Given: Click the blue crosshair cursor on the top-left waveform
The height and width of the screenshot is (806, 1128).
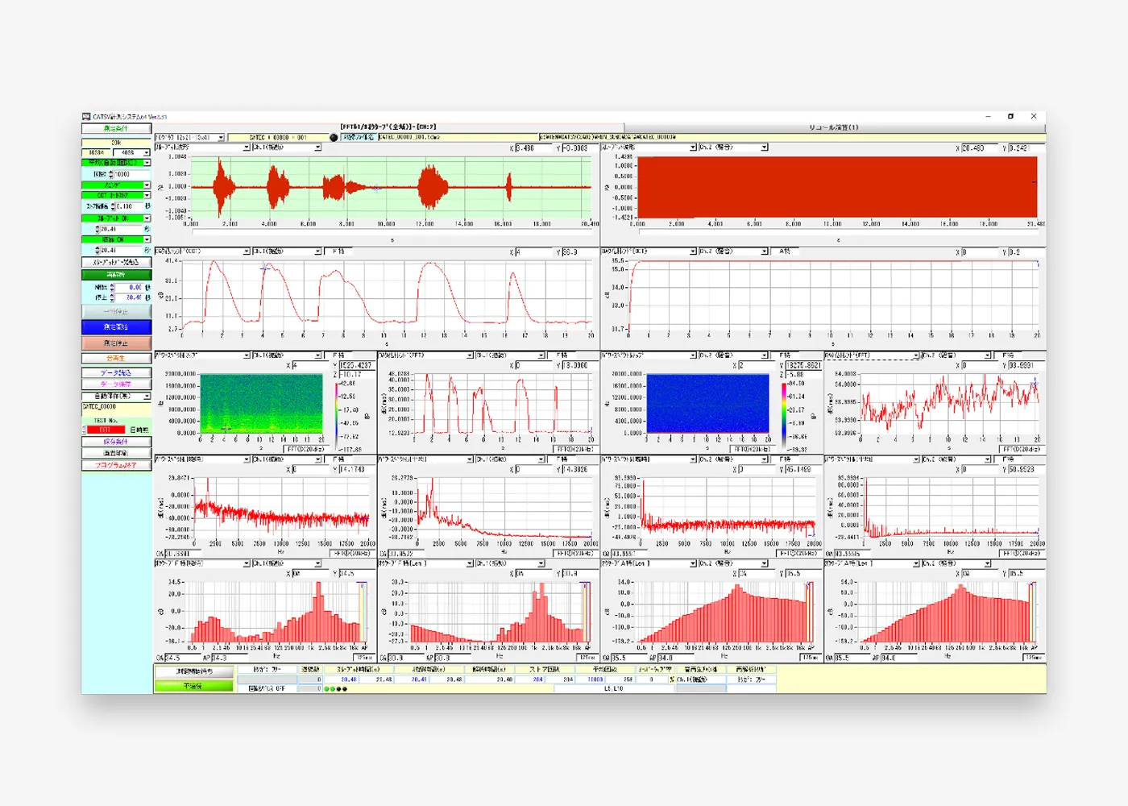Looking at the screenshot, I should pos(375,188).
